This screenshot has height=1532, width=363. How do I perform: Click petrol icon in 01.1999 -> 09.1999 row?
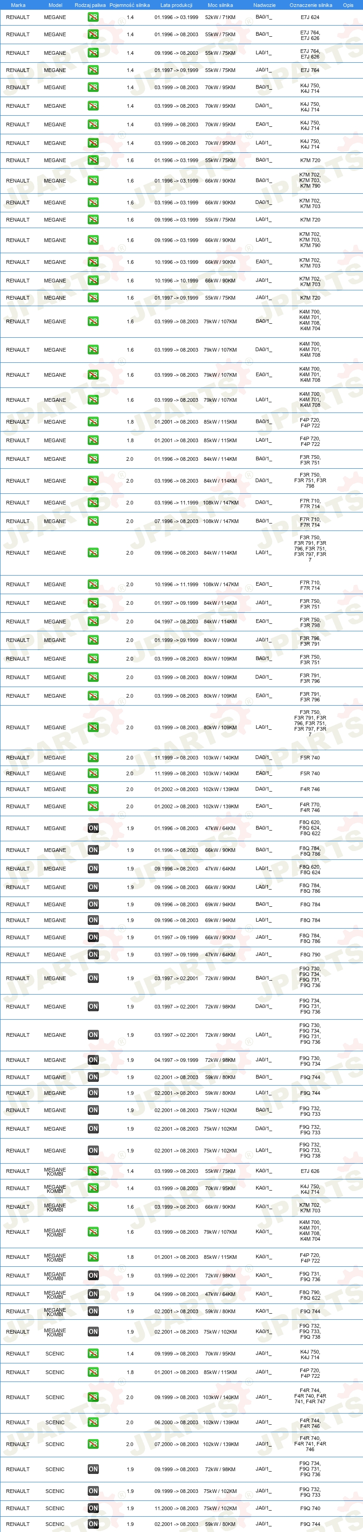tap(93, 640)
